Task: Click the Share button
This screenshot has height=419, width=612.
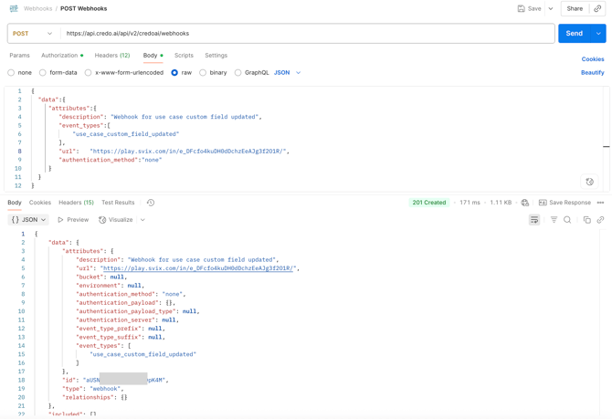Action: 575,8
